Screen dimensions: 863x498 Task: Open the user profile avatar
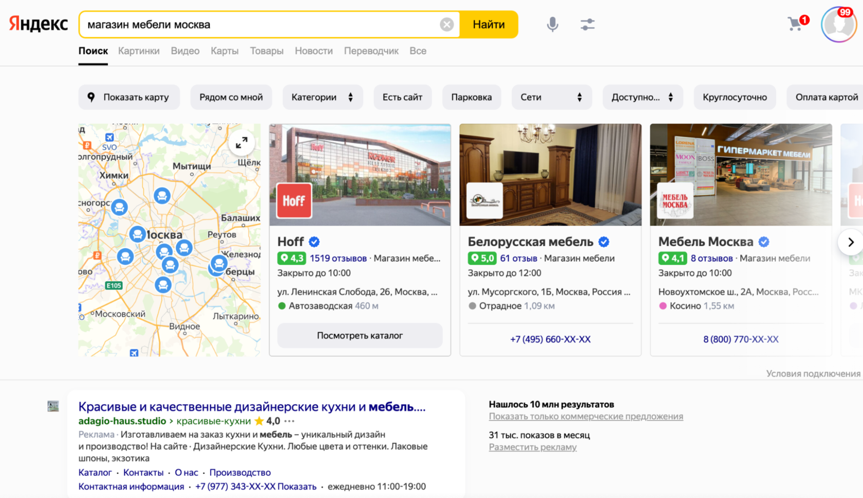[x=838, y=24]
